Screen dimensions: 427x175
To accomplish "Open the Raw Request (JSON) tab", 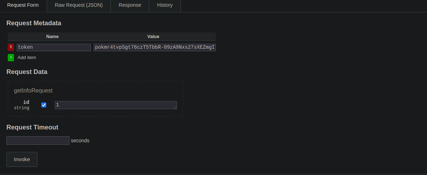I will (79, 5).
